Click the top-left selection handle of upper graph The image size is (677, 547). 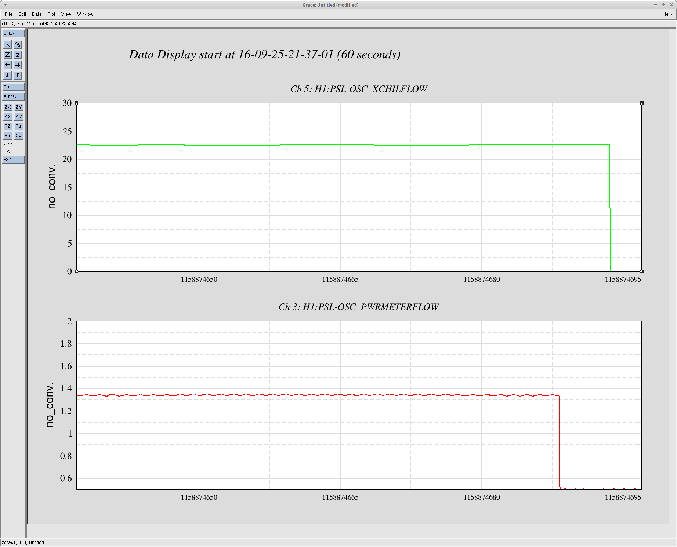pyautogui.click(x=76, y=103)
